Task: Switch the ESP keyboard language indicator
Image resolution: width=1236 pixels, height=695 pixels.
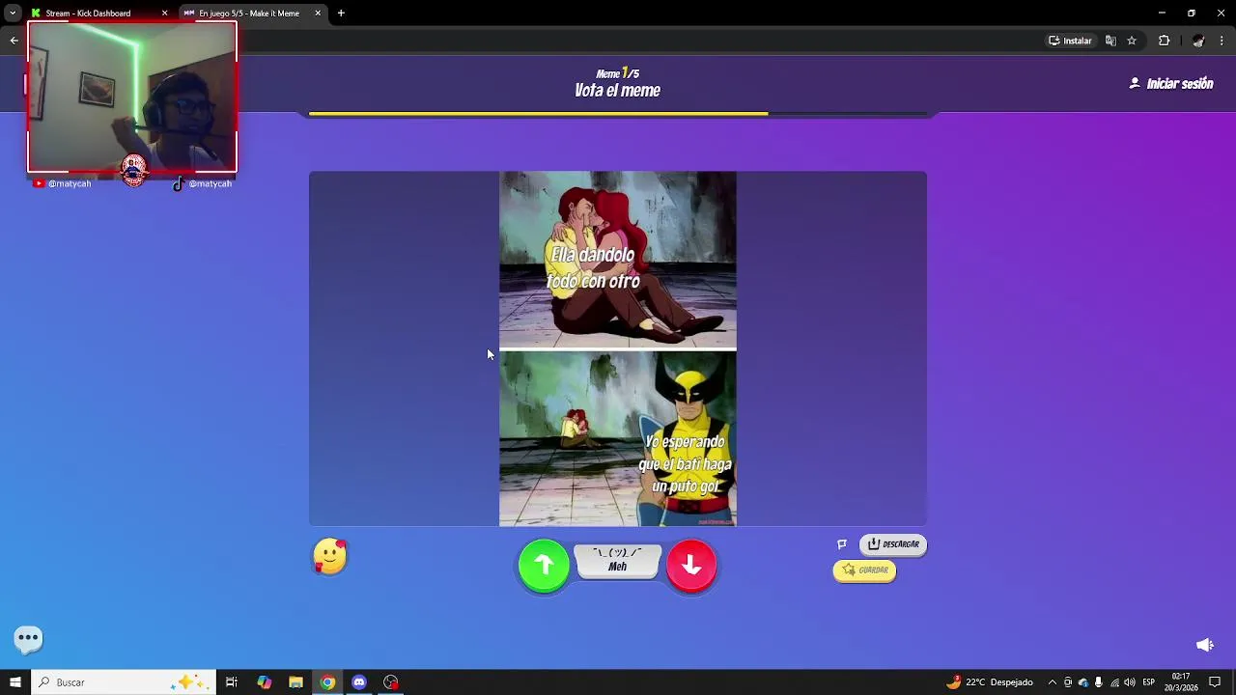Action: 1149,682
